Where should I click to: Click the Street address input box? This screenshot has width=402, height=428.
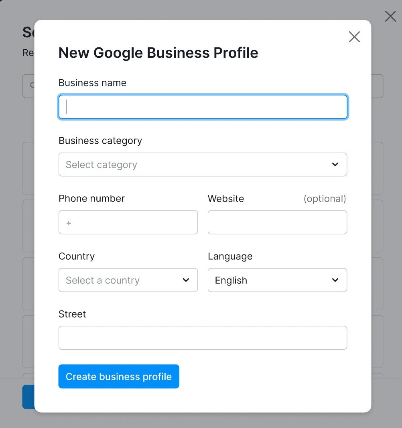[203, 338]
